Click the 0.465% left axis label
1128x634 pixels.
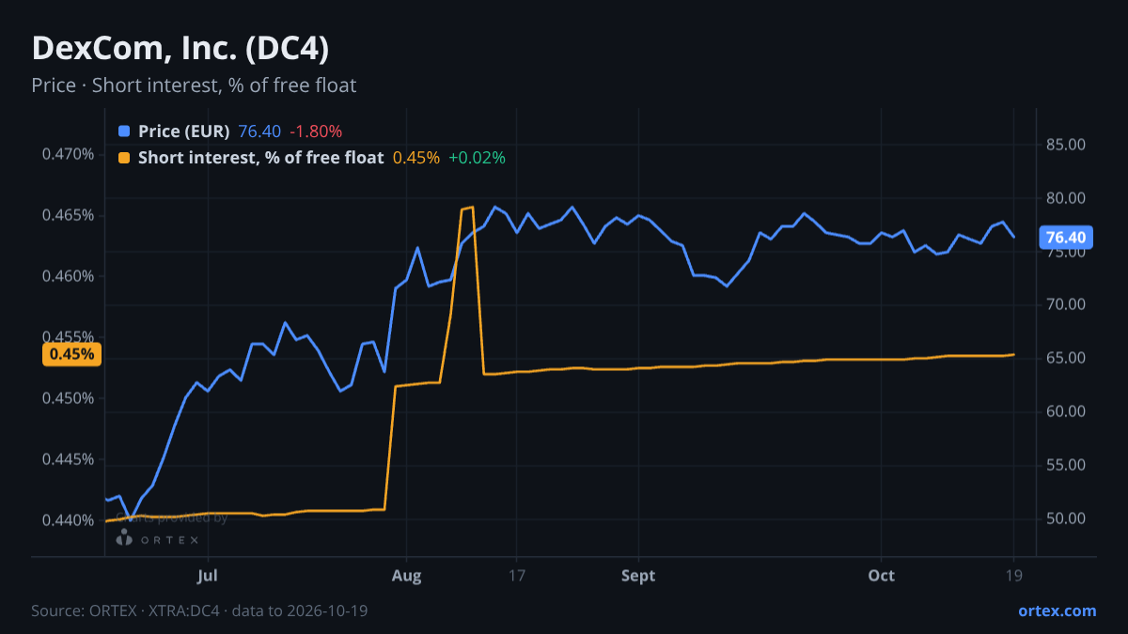click(x=69, y=215)
